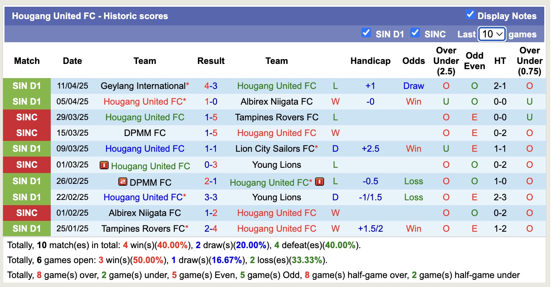The image size is (551, 287).
Task: Disable the SINC competition checkbox
Action: (x=415, y=33)
